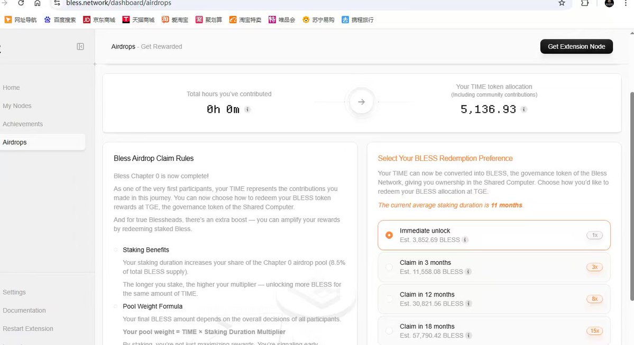Click the Bless Airdrop Claim Rules heading

click(154, 158)
